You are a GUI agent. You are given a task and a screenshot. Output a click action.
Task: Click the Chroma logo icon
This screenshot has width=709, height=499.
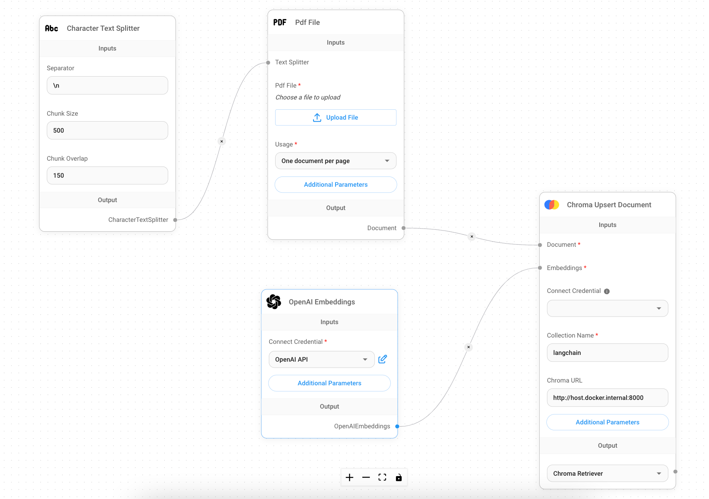(551, 204)
